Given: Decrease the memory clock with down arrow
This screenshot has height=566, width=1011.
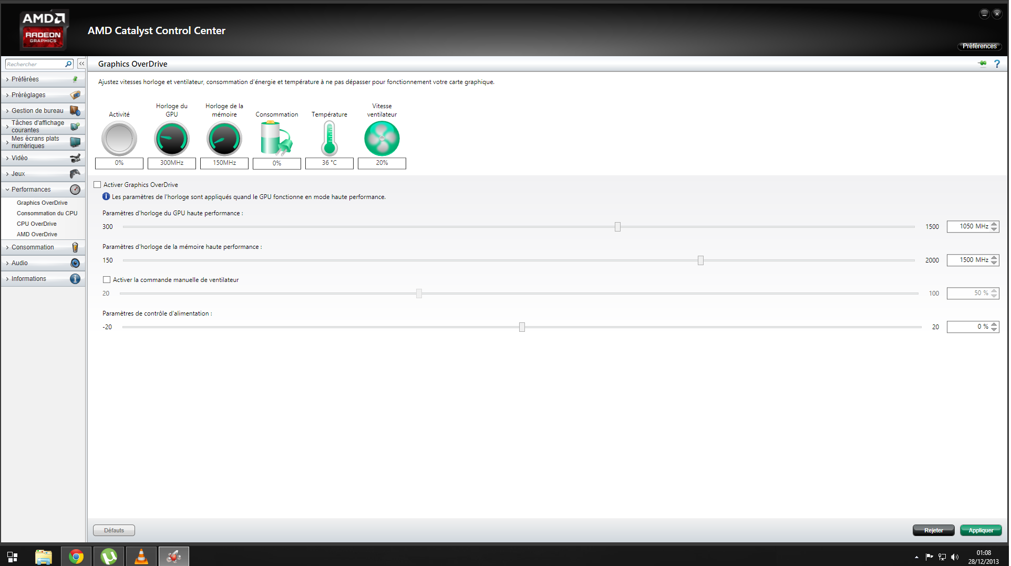Looking at the screenshot, I should [x=994, y=263].
